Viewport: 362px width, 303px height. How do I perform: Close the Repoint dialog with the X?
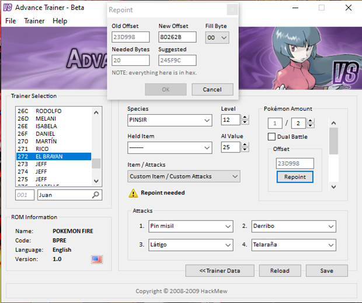232,10
